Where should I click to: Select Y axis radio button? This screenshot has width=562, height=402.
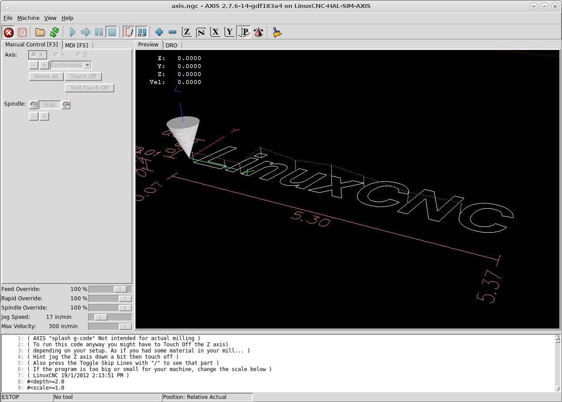tap(59, 55)
